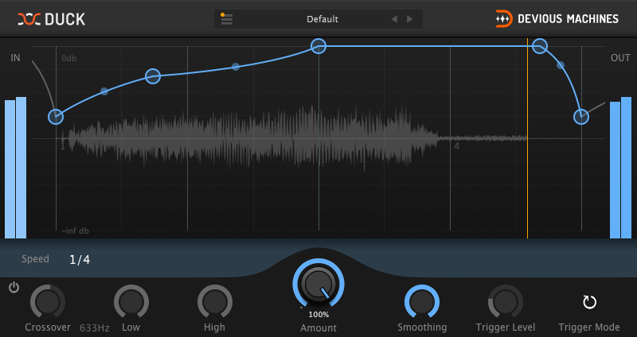The height and width of the screenshot is (337, 637).
Task: Click the Crossover knob
Action: pyautogui.click(x=48, y=302)
